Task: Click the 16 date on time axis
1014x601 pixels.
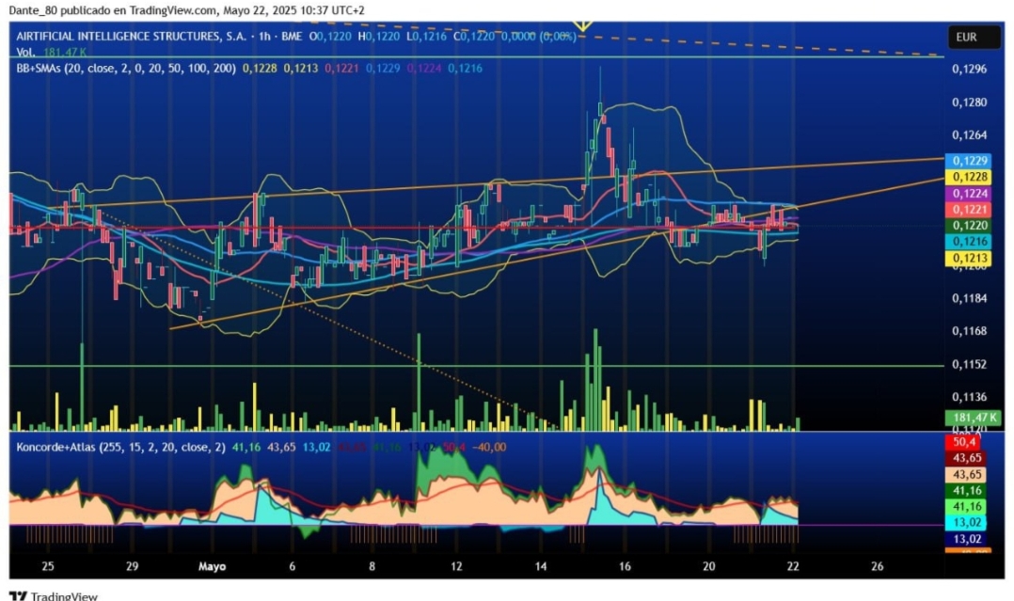Action: (625, 566)
